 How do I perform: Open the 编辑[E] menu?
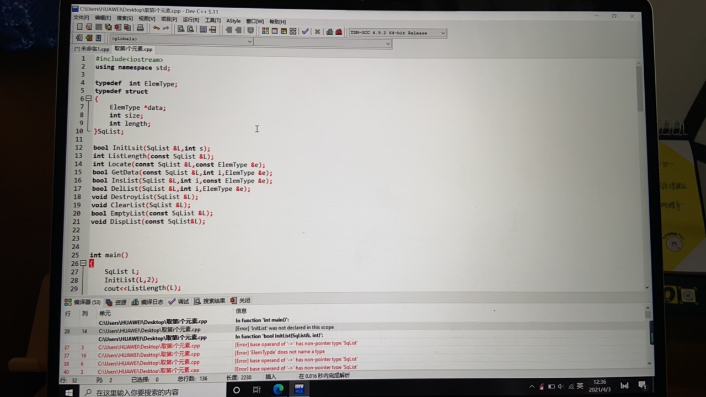[103, 18]
